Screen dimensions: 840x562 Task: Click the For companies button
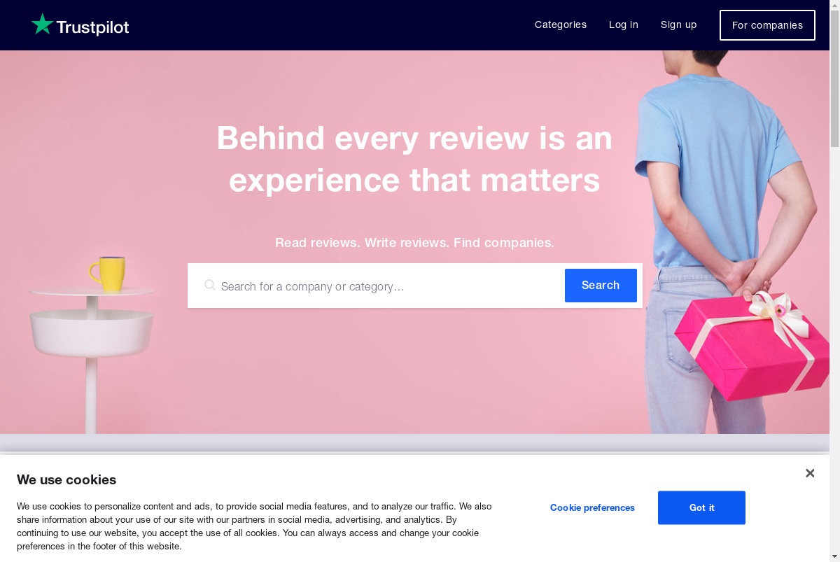coord(767,25)
